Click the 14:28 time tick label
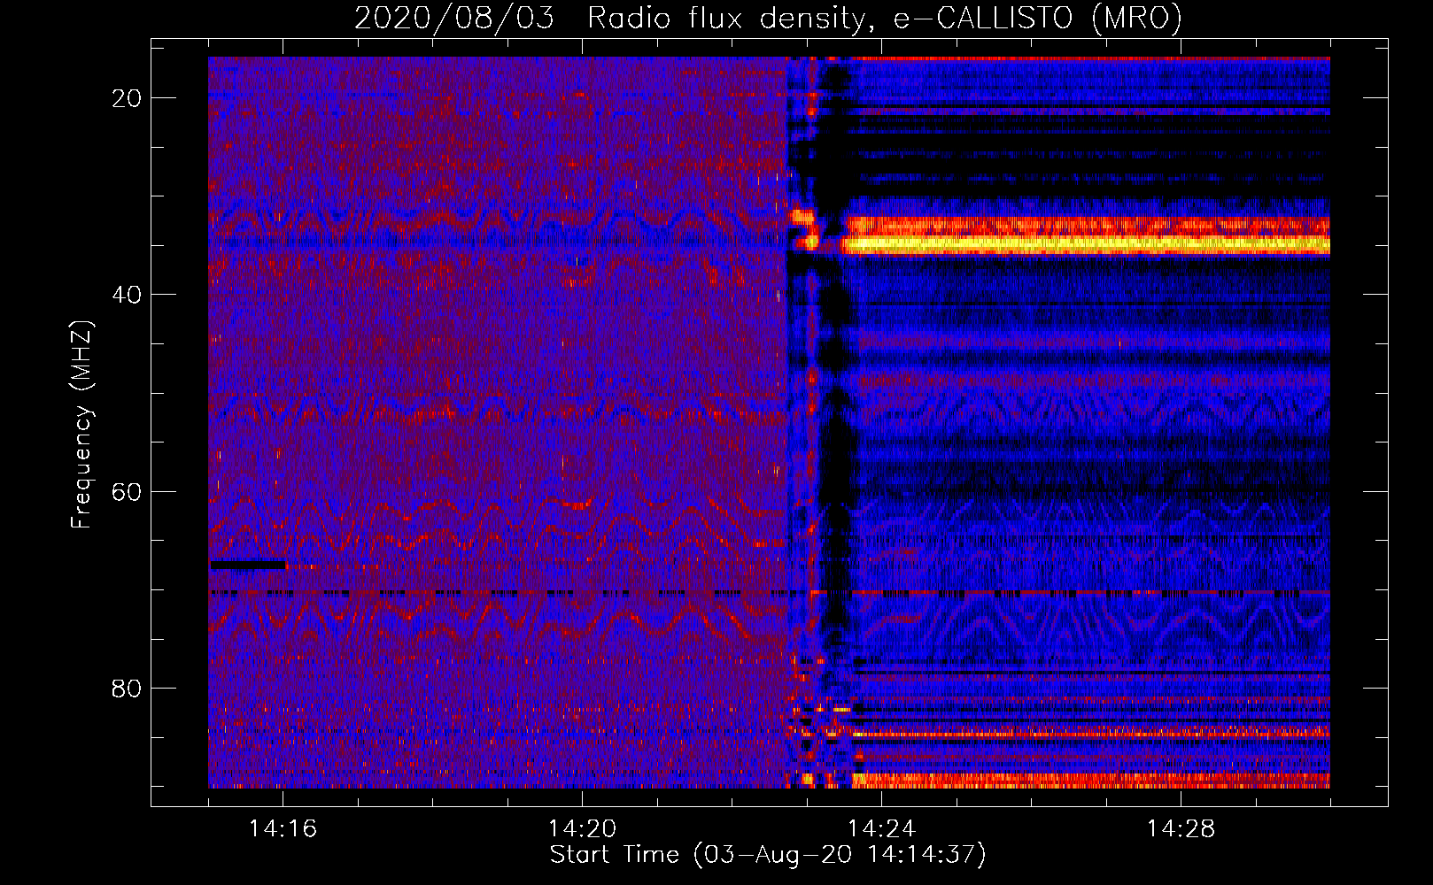1433x885 pixels. pos(1181,828)
